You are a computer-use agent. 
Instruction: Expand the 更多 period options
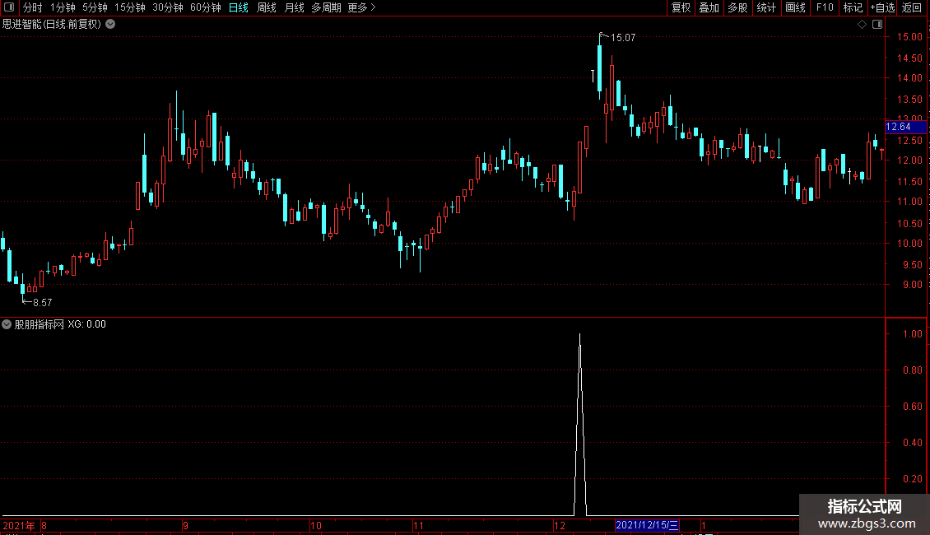tap(361, 7)
